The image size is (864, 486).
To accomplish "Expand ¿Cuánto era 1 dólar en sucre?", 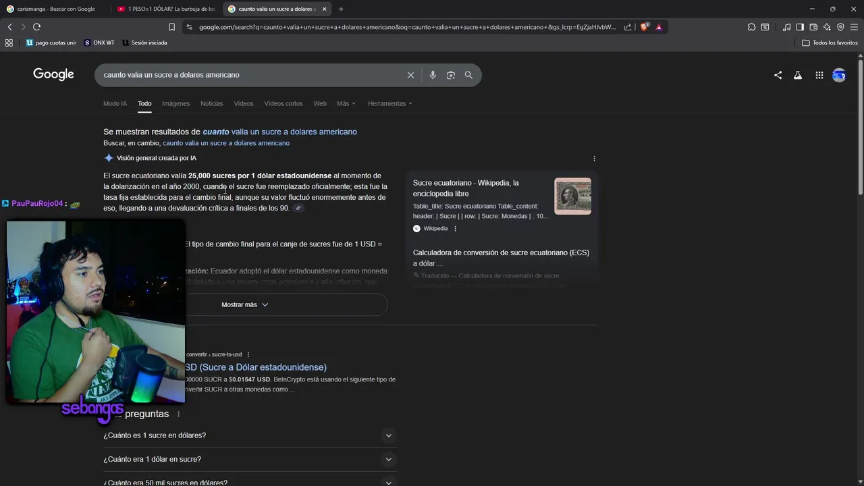I will pos(250,459).
